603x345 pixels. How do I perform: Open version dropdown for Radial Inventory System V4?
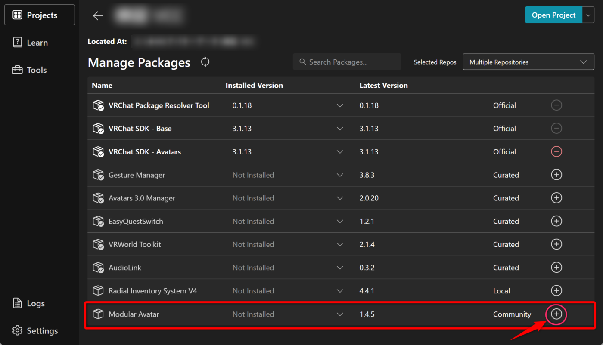[x=340, y=291]
